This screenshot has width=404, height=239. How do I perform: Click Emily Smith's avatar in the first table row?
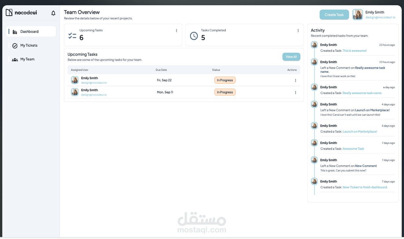tap(75, 80)
